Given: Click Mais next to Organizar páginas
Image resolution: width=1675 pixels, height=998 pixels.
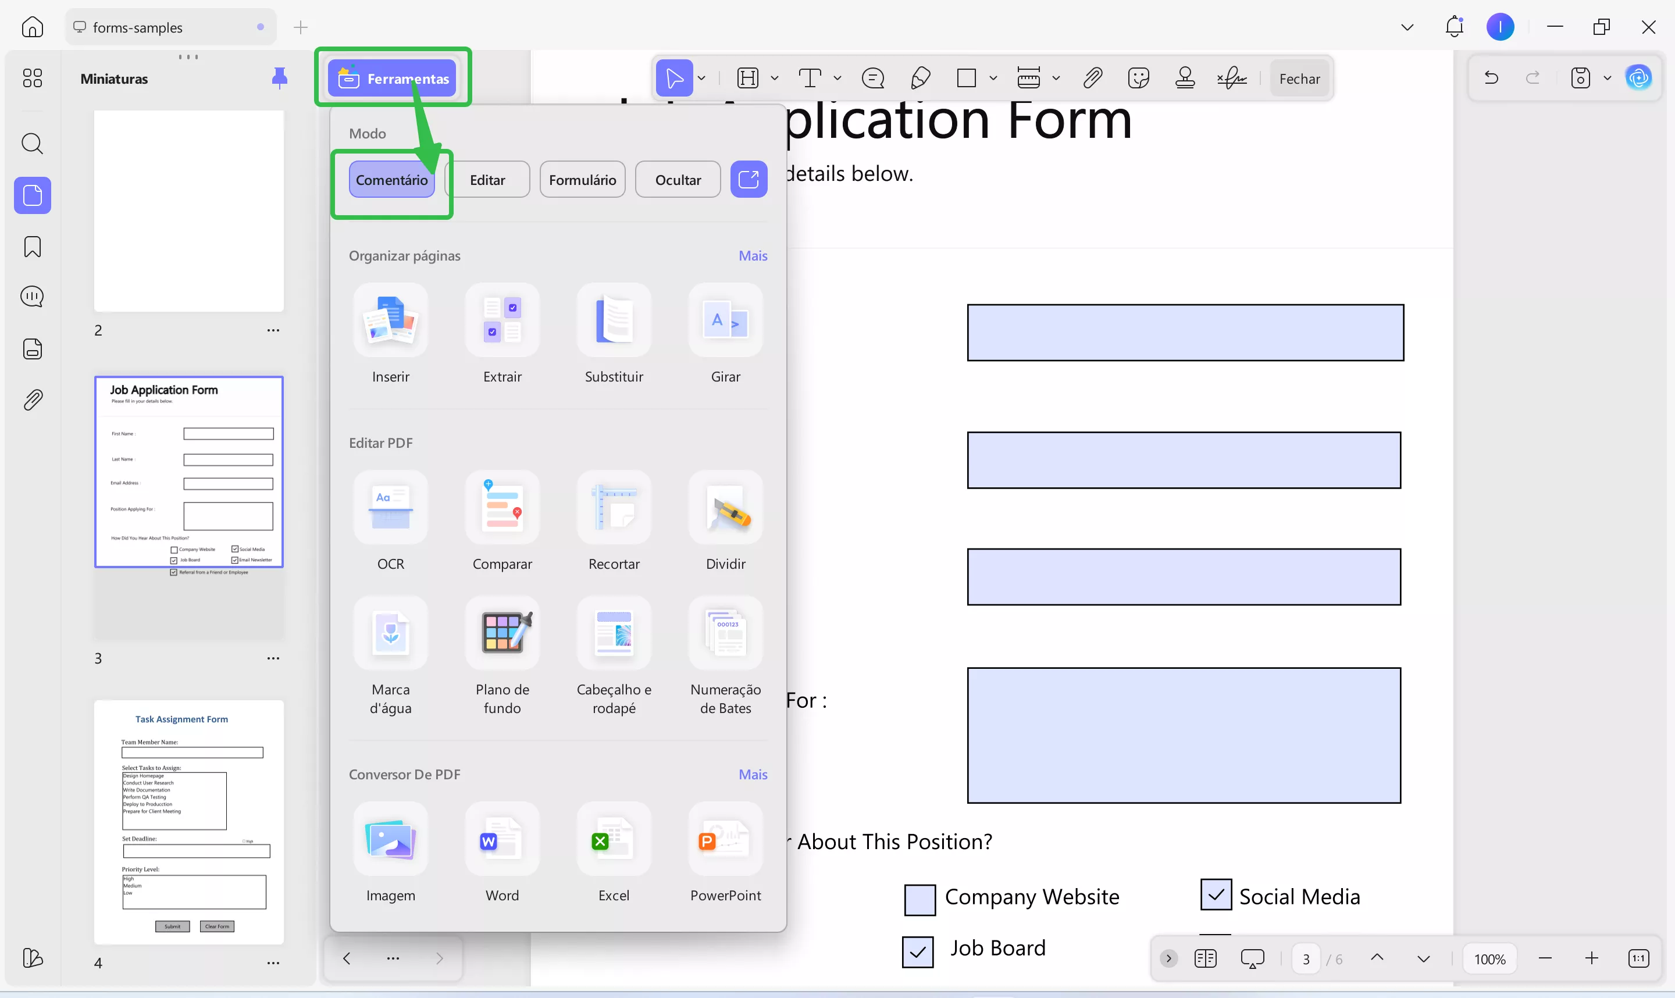Looking at the screenshot, I should pos(753,255).
